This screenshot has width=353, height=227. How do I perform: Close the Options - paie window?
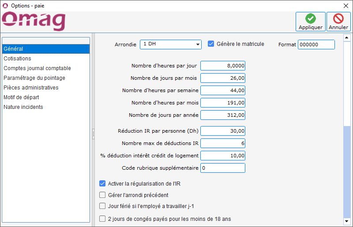pos(345,6)
